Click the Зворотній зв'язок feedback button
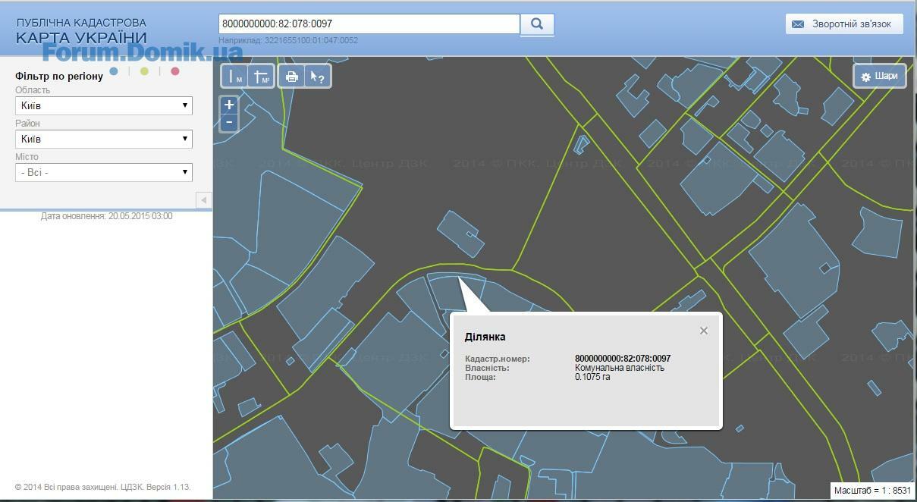Image resolution: width=917 pixels, height=502 pixels. coord(844,24)
